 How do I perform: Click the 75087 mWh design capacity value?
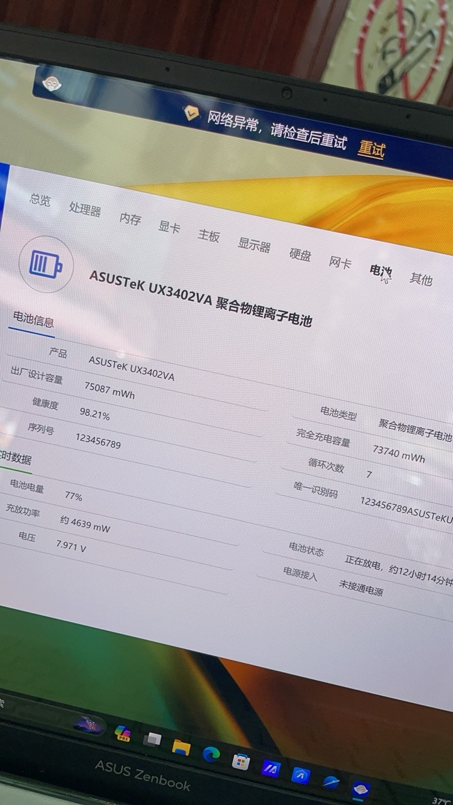point(109,390)
